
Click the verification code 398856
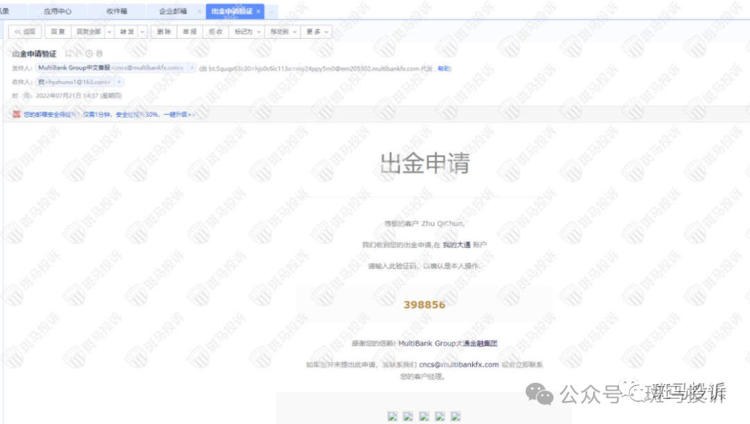pyautogui.click(x=424, y=305)
